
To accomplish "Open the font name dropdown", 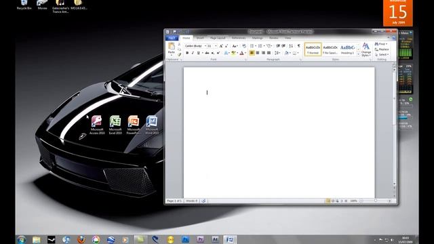I will coord(205,46).
